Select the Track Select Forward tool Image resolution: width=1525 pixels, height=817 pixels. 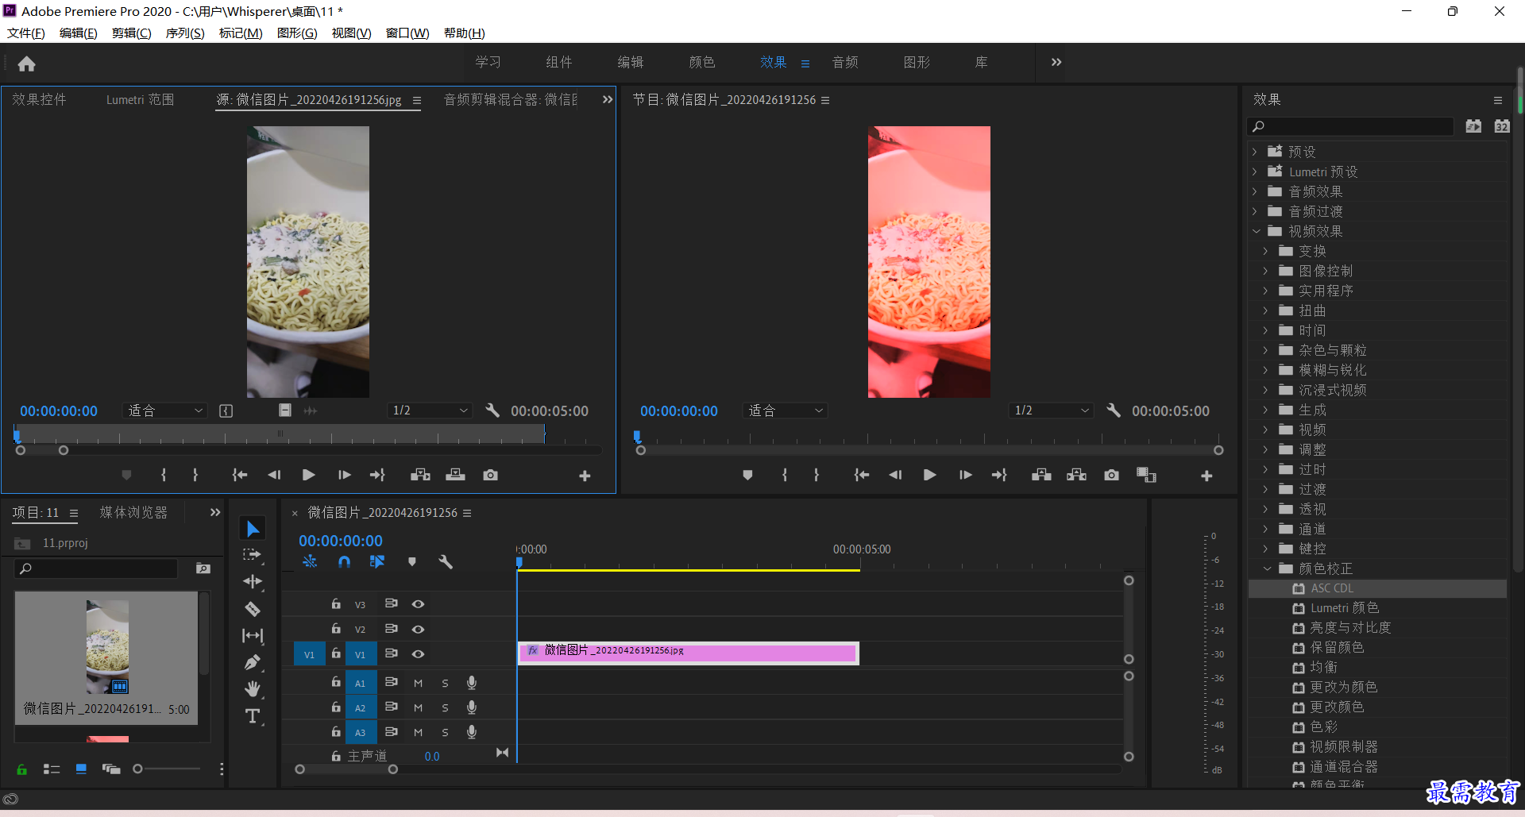pos(253,555)
